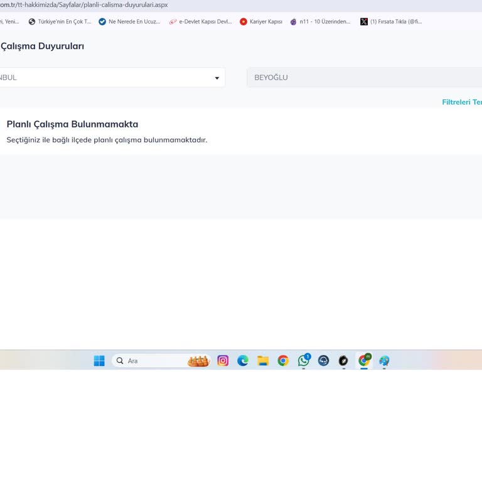Open the e-Devlet Kapısı bookmark
482x482 pixels.
(201, 21)
